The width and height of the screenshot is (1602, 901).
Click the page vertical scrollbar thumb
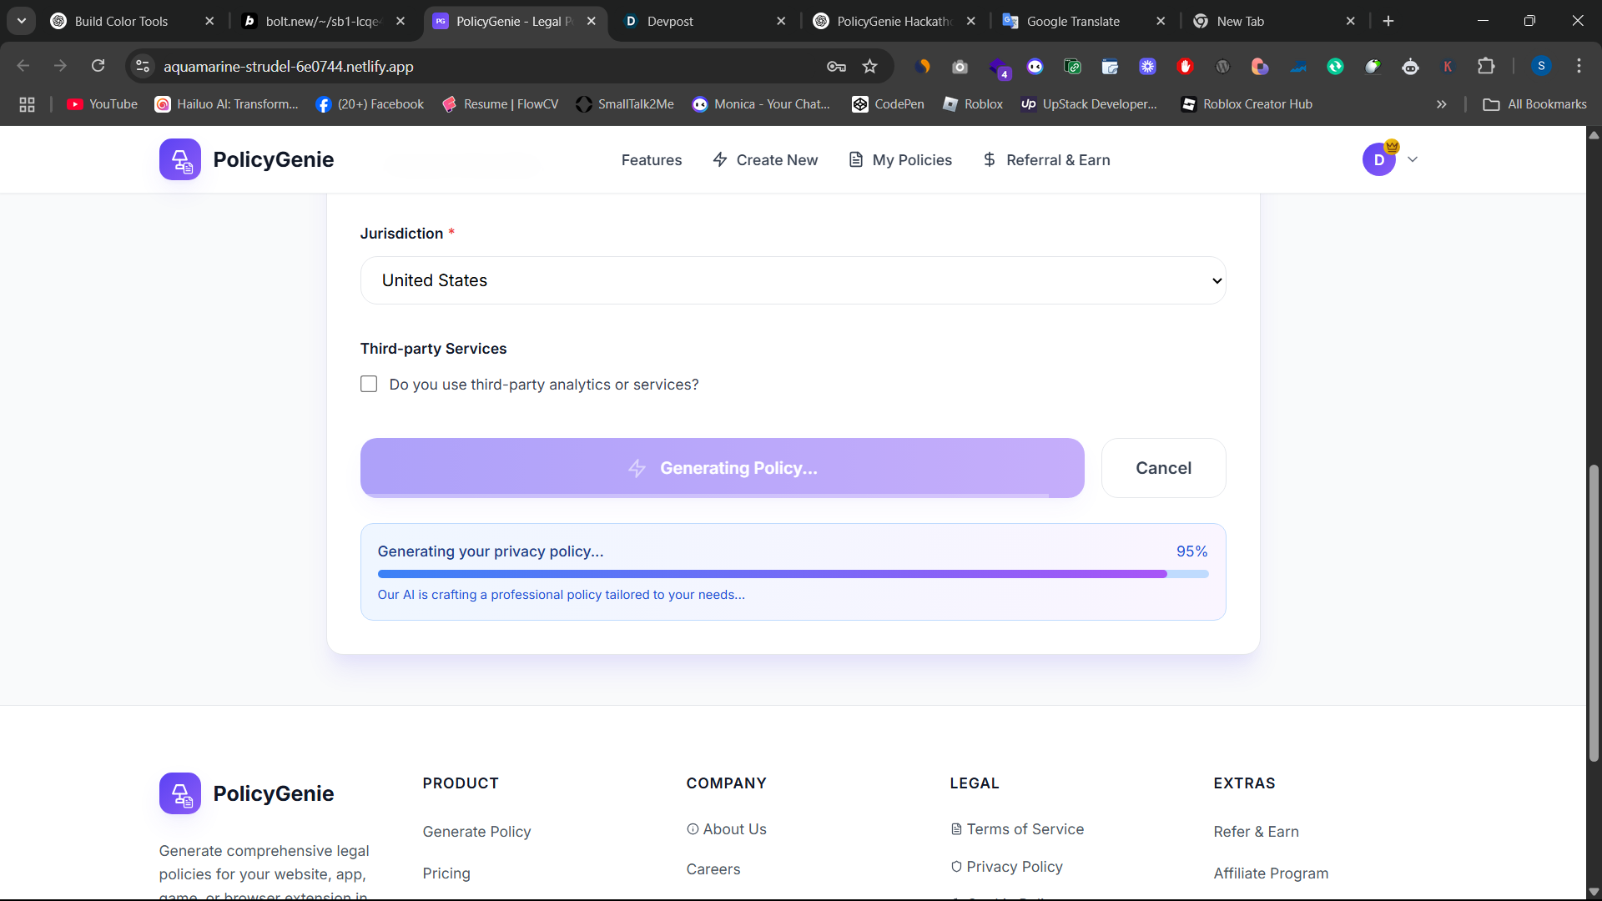click(1594, 613)
